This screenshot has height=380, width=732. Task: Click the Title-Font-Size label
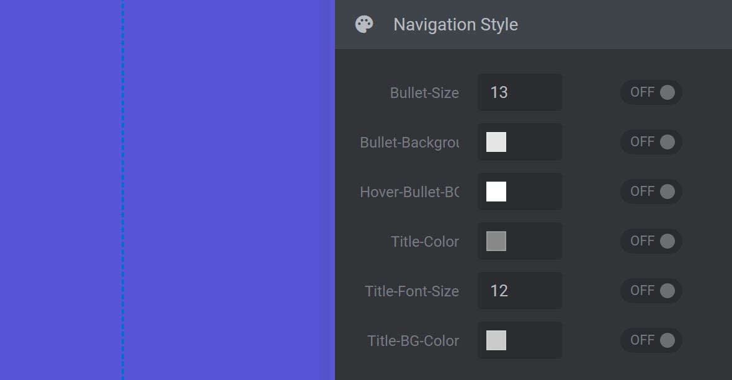(412, 291)
